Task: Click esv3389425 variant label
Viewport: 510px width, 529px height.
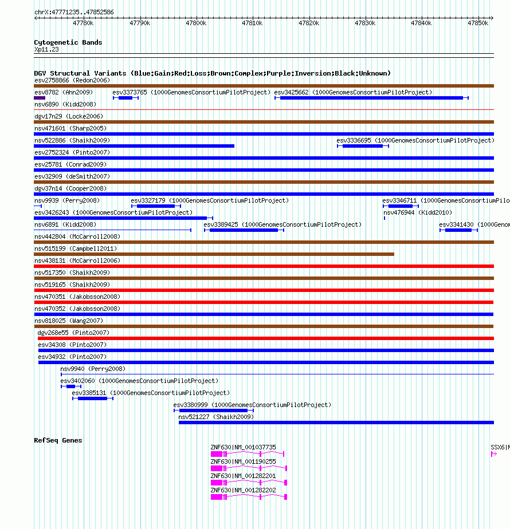Action: pos(283,224)
